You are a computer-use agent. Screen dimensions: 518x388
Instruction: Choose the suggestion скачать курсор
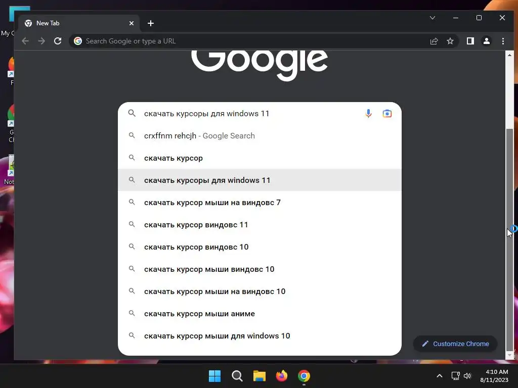(260, 158)
